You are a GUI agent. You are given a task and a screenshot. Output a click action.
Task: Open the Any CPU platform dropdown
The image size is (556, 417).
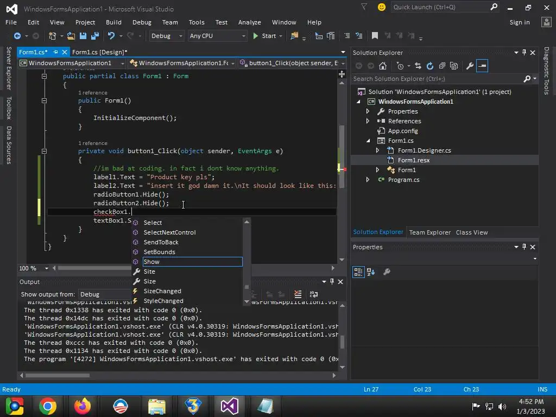click(x=217, y=36)
